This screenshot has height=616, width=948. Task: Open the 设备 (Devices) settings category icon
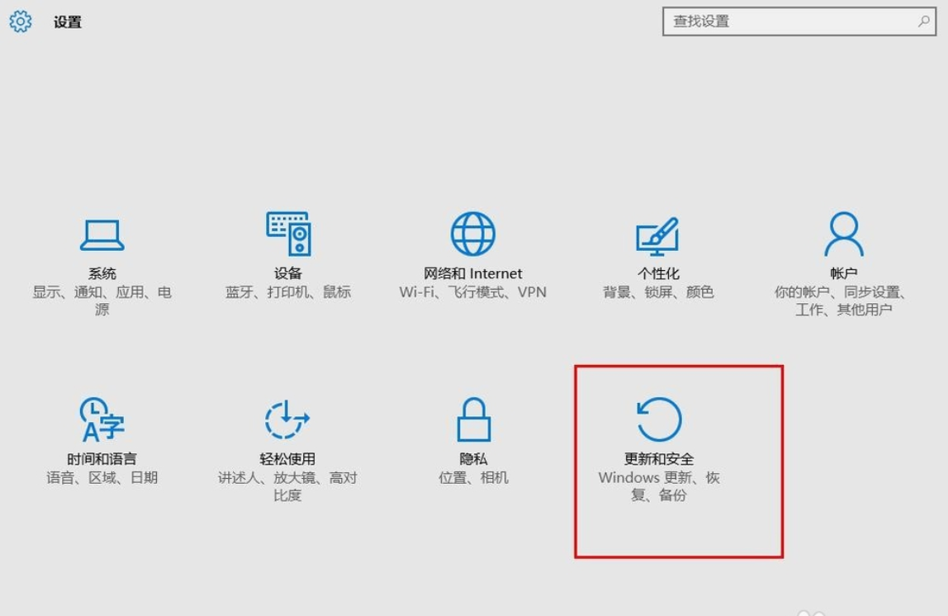287,235
